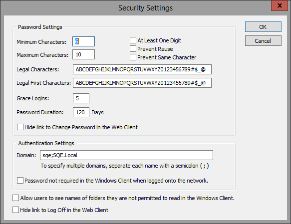Check Prevent Same Character box
This screenshot has height=224, width=291.
click(x=133, y=57)
